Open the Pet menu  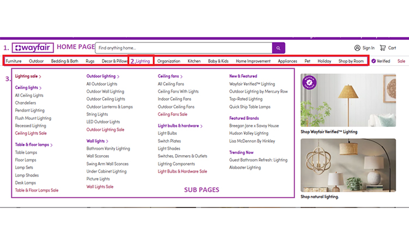(x=308, y=61)
